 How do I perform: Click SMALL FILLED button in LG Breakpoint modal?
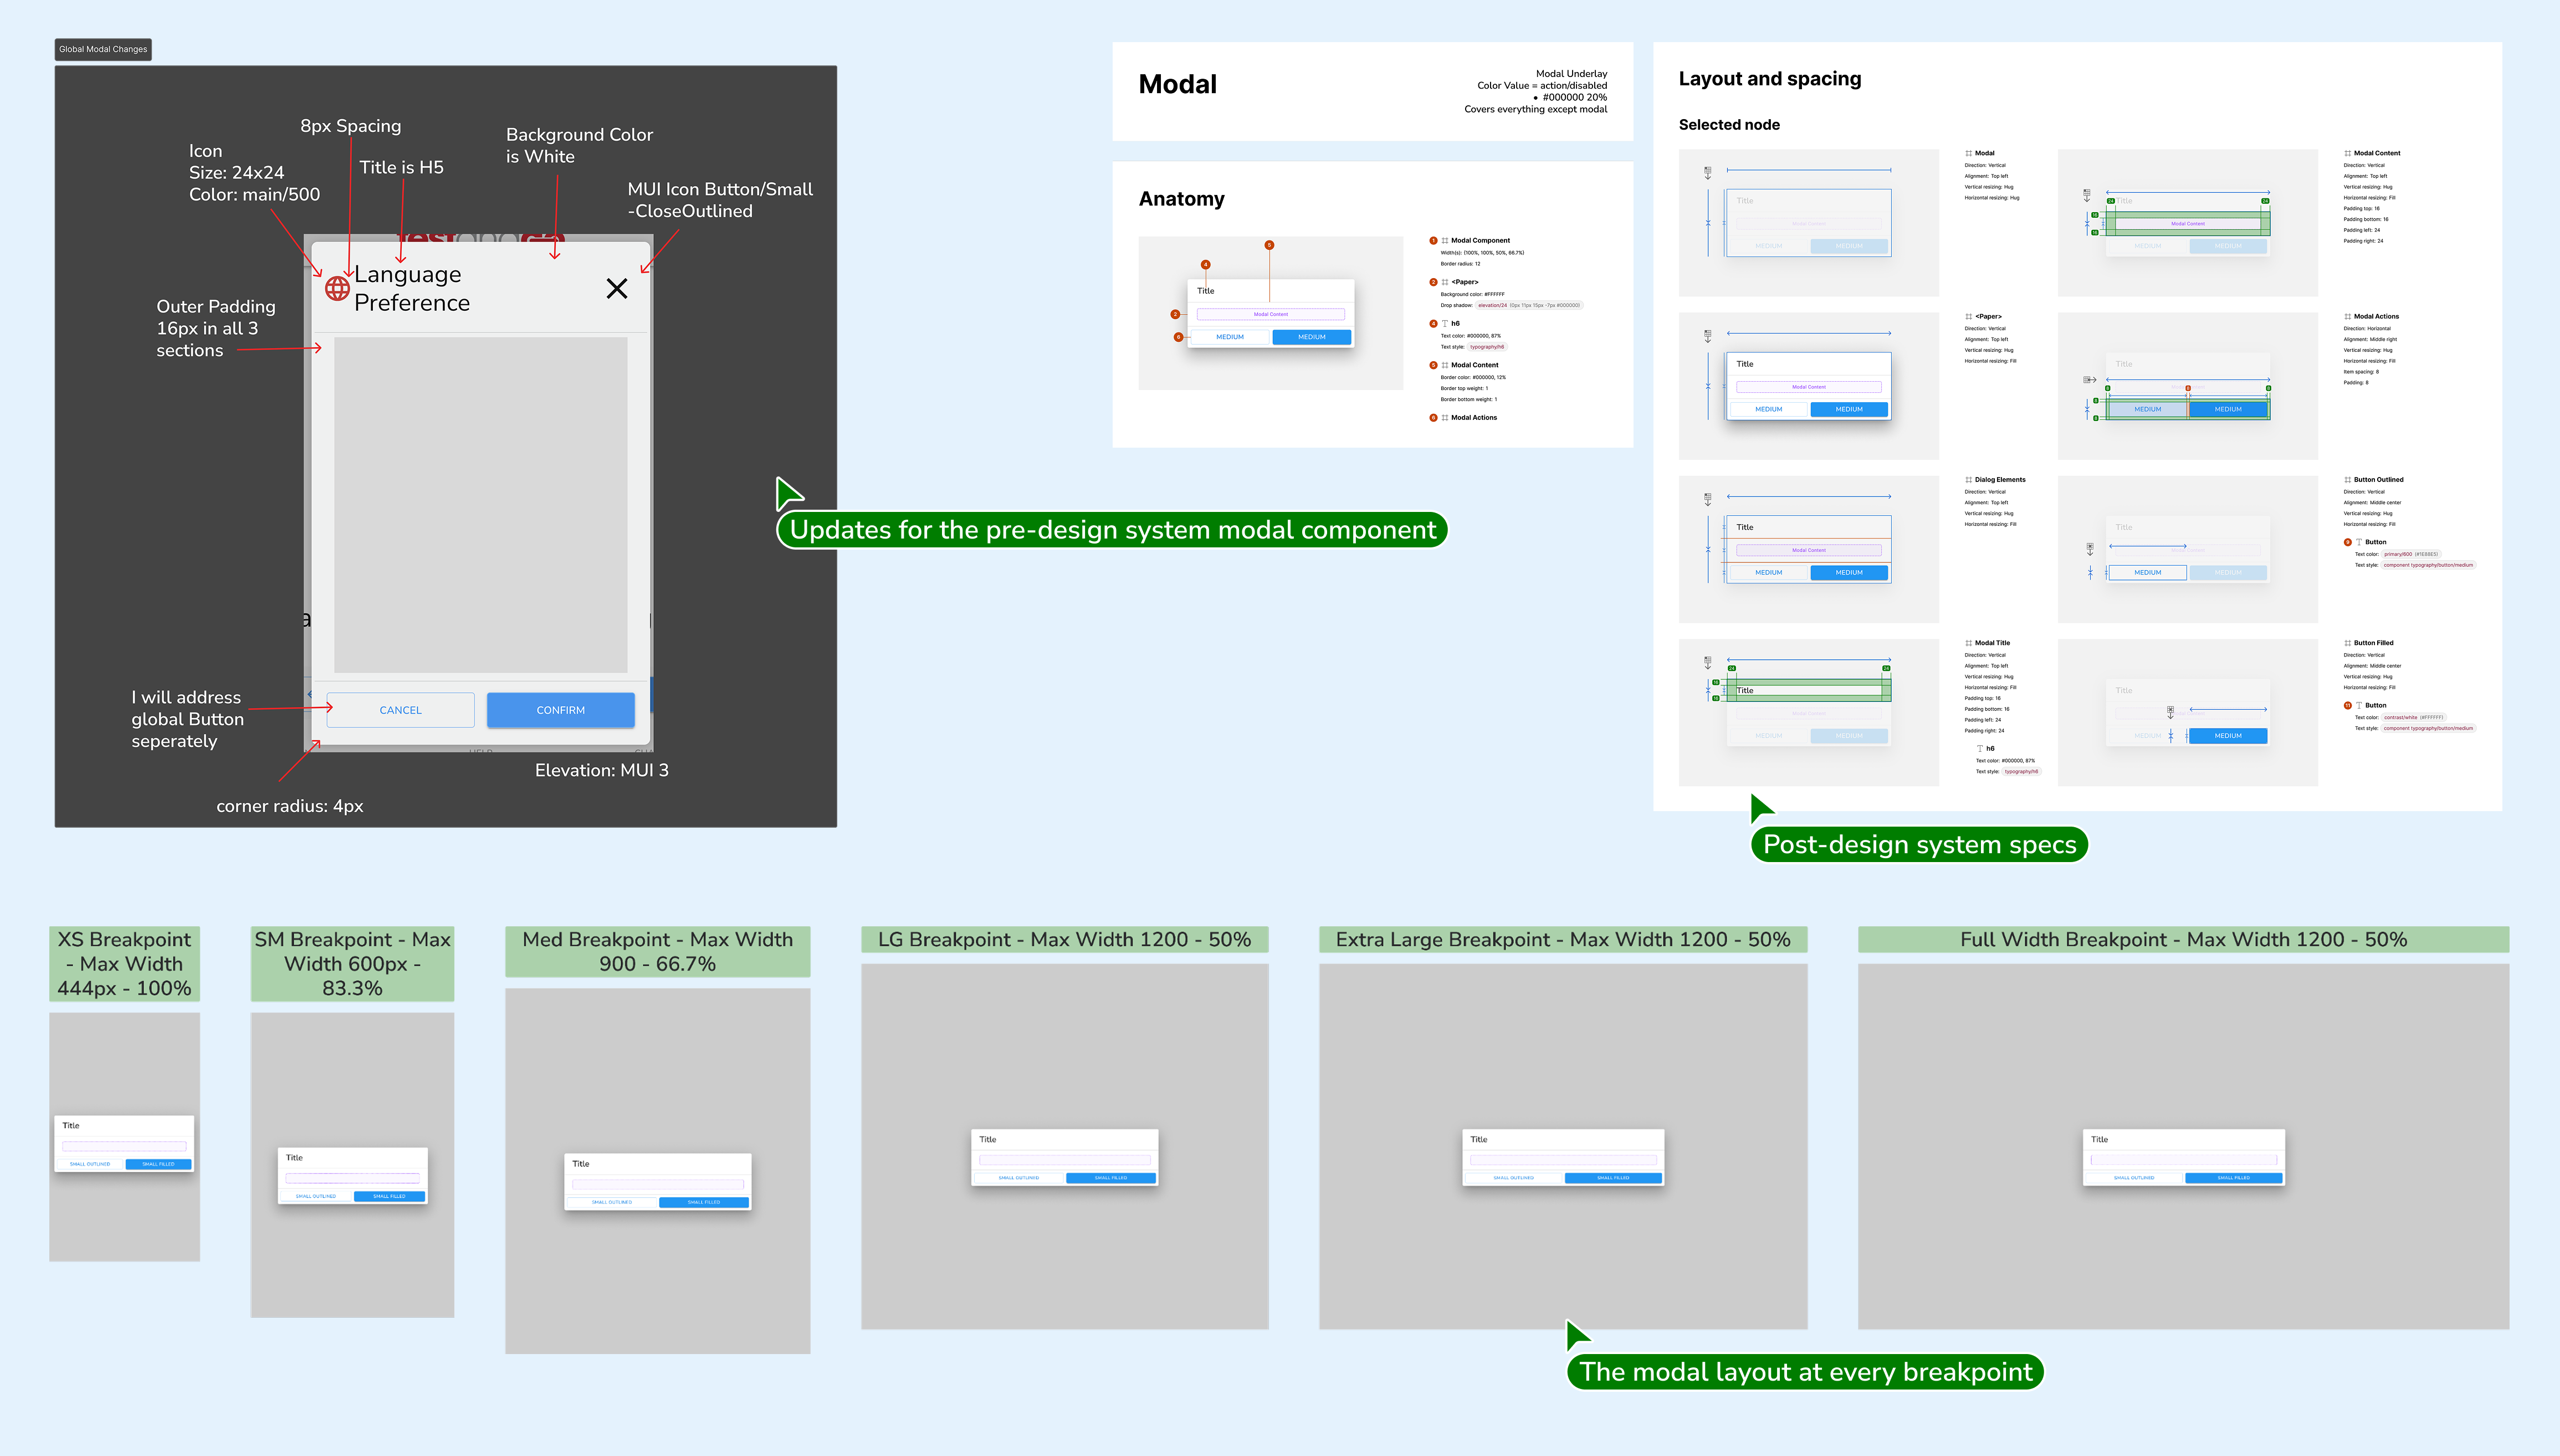coord(1110,1178)
